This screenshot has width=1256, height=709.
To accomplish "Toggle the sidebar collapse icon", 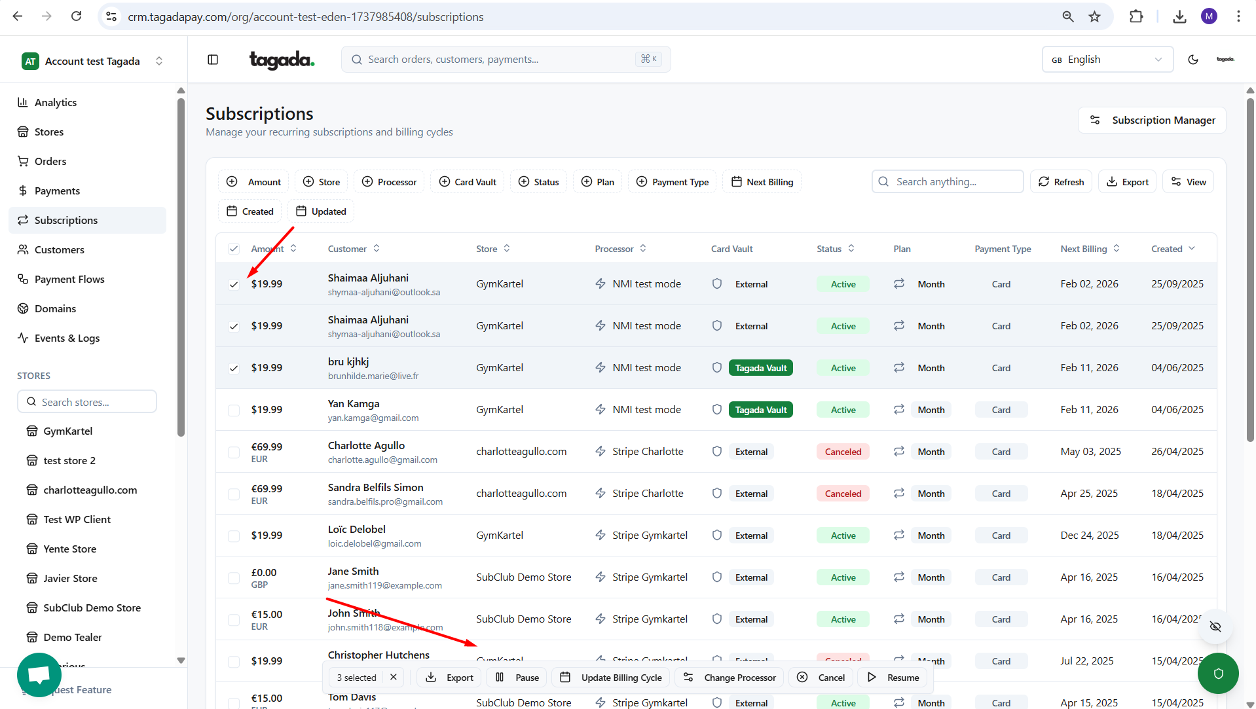I will pos(213,60).
